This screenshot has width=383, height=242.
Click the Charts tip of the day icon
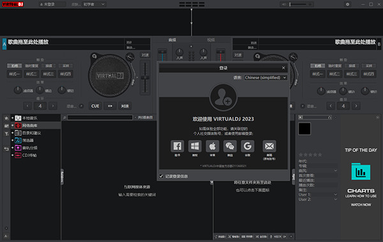point(361,172)
